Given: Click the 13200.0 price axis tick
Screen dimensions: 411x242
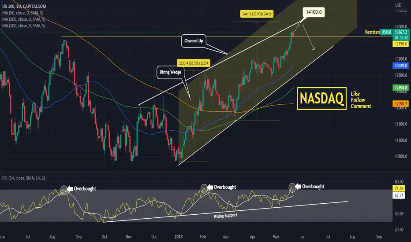Looking at the screenshot, I should (401, 59).
